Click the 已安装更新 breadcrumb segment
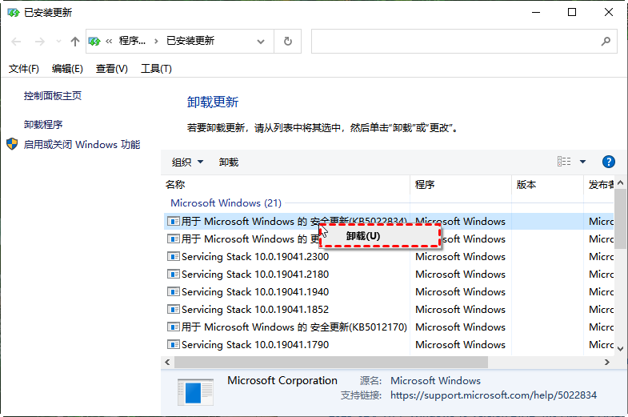The width and height of the screenshot is (628, 417). [190, 41]
